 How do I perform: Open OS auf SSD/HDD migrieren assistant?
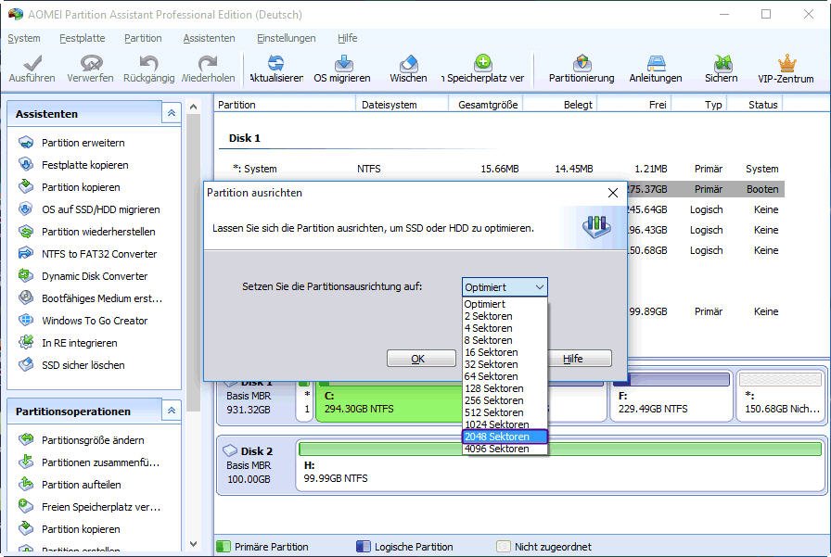point(101,209)
